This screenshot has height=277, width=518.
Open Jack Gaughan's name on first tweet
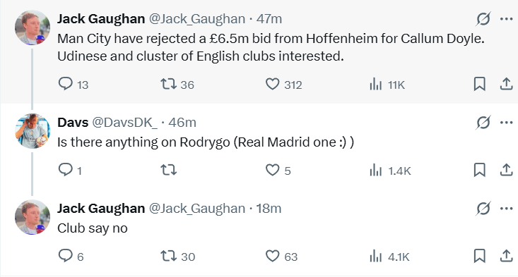[101, 19]
